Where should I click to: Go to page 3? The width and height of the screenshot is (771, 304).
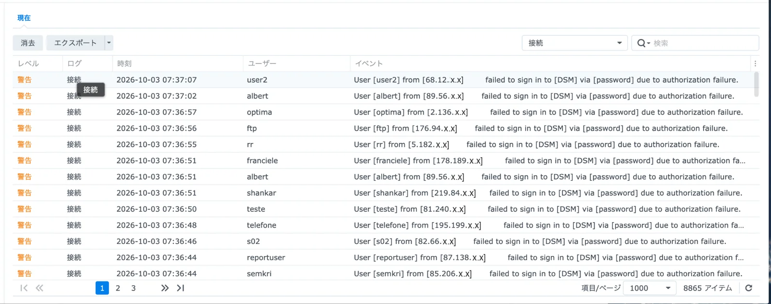tap(133, 288)
